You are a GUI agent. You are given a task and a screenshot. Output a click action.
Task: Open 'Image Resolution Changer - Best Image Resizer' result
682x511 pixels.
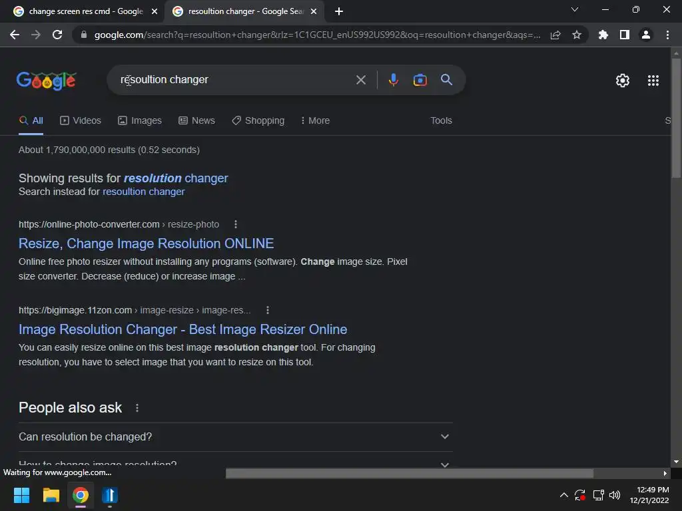click(182, 329)
